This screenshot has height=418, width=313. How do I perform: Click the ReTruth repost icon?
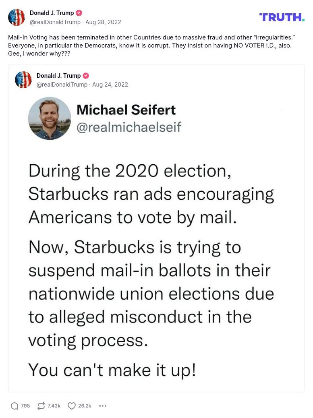(x=41, y=406)
